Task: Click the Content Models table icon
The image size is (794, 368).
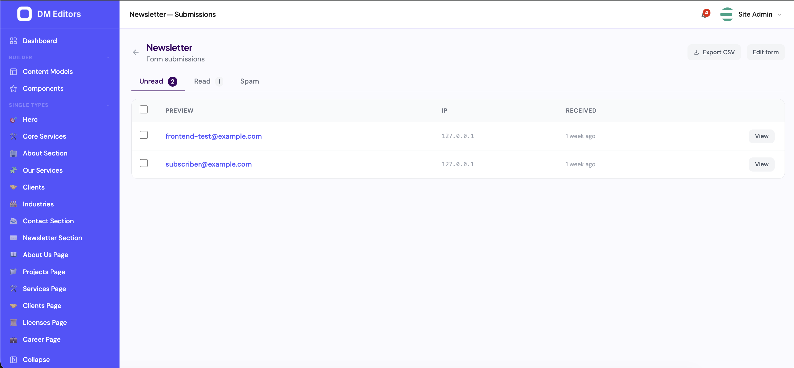Action: tap(13, 71)
